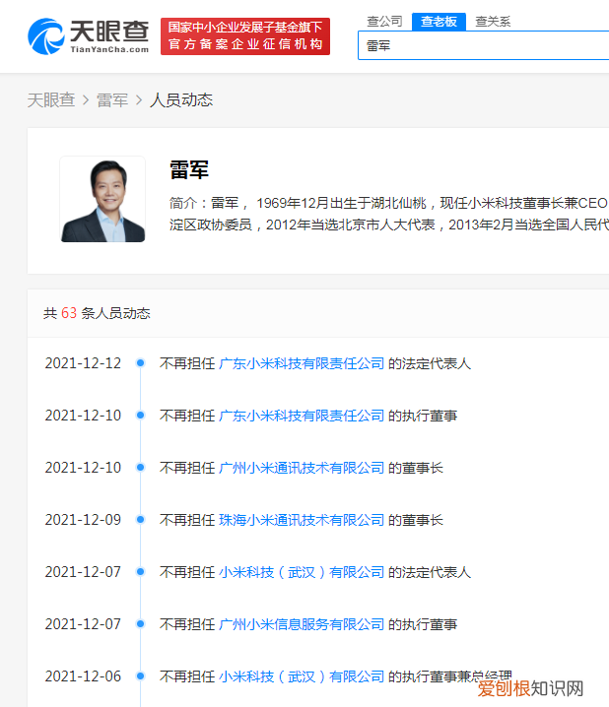This screenshot has height=707, width=609.
Task: Open 小米科技（武汉）有限公司 in 2021-12-06 entry
Action: pos(302,676)
